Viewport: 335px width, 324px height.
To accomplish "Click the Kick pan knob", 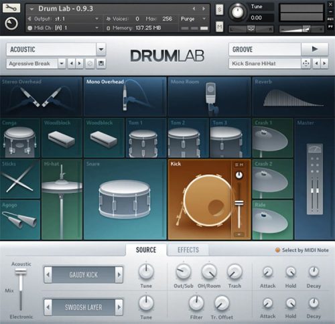I will pos(239,175).
